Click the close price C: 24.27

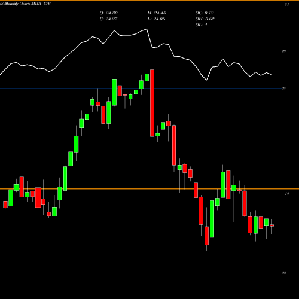[108, 19]
